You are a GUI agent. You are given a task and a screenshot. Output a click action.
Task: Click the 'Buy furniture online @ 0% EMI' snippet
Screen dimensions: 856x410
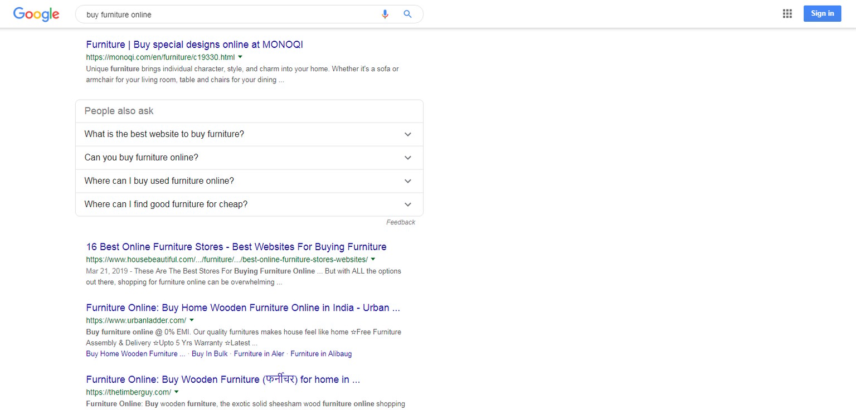coord(244,338)
